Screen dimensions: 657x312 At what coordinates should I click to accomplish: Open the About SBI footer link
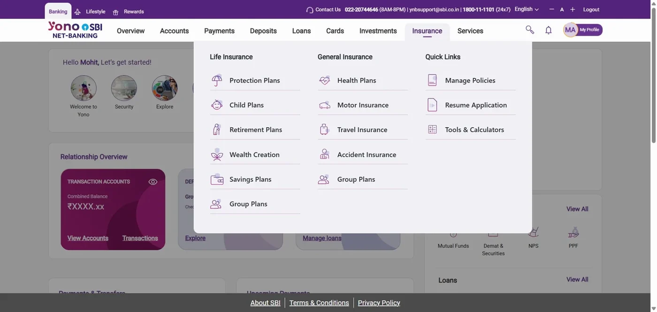click(265, 303)
